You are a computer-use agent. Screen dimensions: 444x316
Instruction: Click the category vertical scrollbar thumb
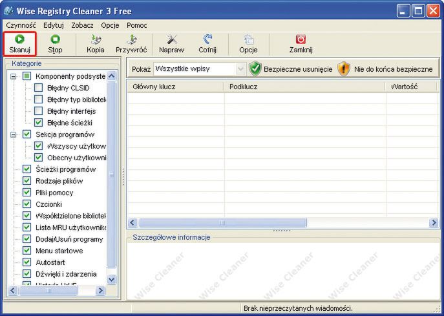[x=112, y=174]
